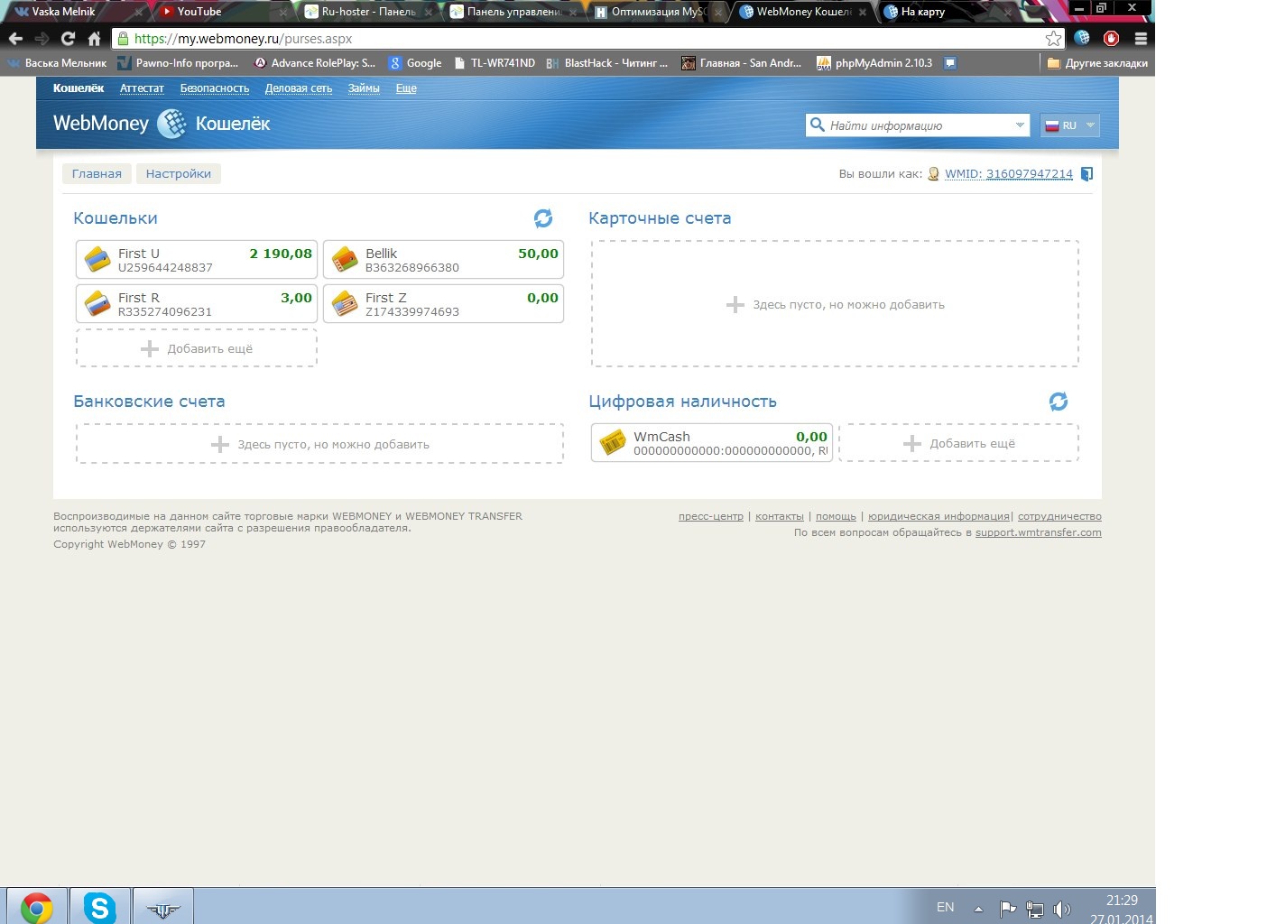The width and height of the screenshot is (1276, 924).
Task: Click the First Z wallet icon
Action: click(345, 304)
